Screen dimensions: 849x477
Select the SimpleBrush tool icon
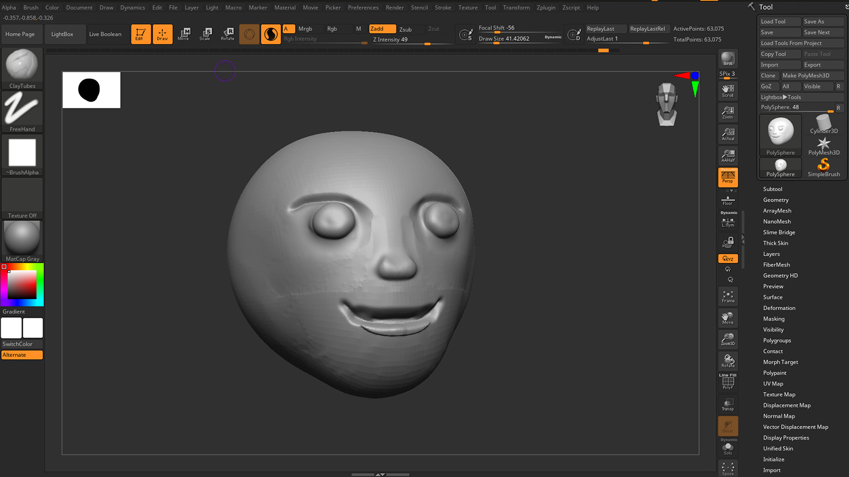[x=824, y=167]
